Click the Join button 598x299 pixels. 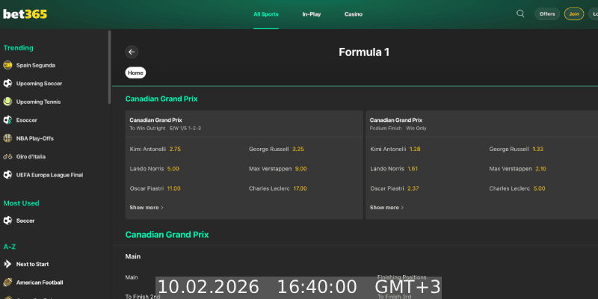(x=574, y=14)
